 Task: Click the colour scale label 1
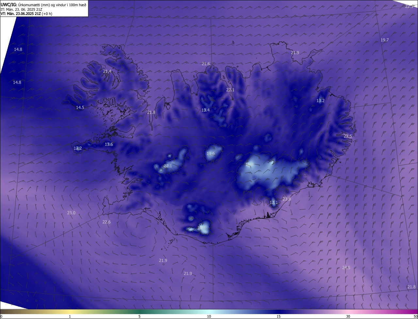(70, 316)
